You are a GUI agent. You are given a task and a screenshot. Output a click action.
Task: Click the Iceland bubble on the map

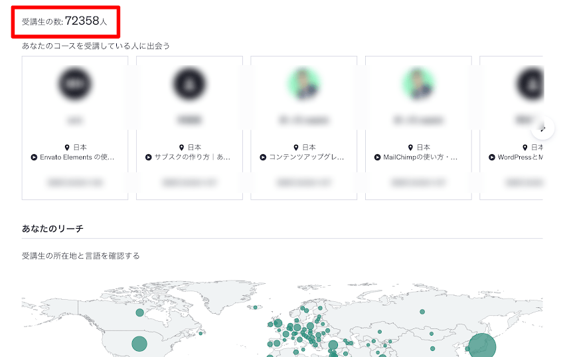256,308
